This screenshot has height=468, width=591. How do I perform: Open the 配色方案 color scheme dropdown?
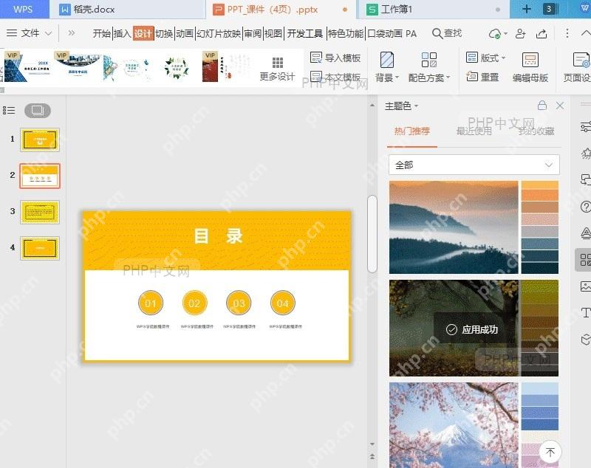[429, 67]
